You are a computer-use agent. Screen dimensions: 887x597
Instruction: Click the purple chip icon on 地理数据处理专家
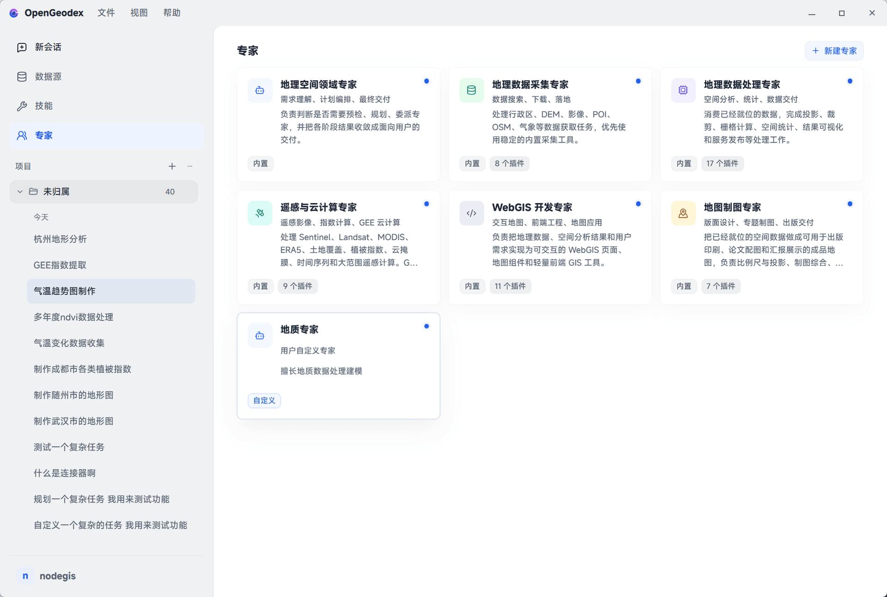click(683, 91)
